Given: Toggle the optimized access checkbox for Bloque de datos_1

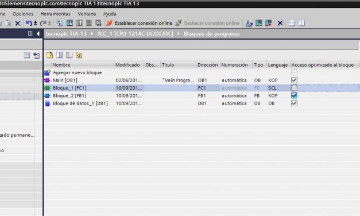Looking at the screenshot, I should pyautogui.click(x=294, y=103).
